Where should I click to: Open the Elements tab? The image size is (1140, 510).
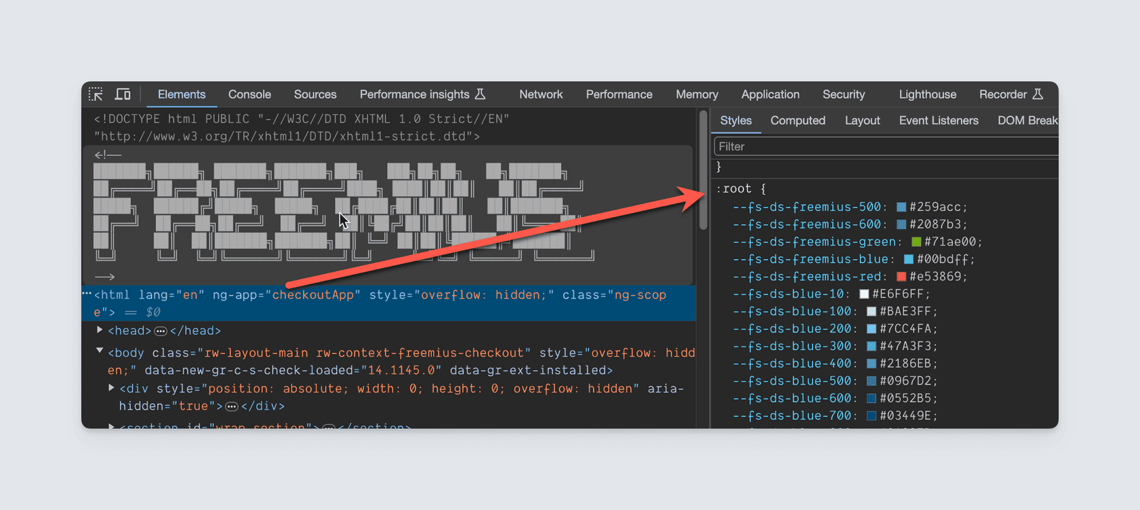[x=182, y=94]
